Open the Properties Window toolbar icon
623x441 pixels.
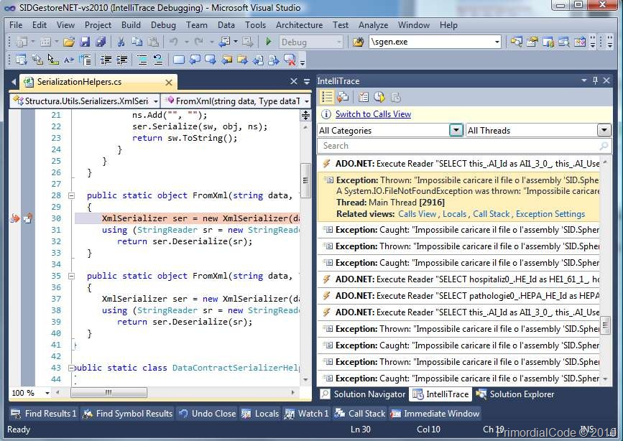click(x=532, y=42)
